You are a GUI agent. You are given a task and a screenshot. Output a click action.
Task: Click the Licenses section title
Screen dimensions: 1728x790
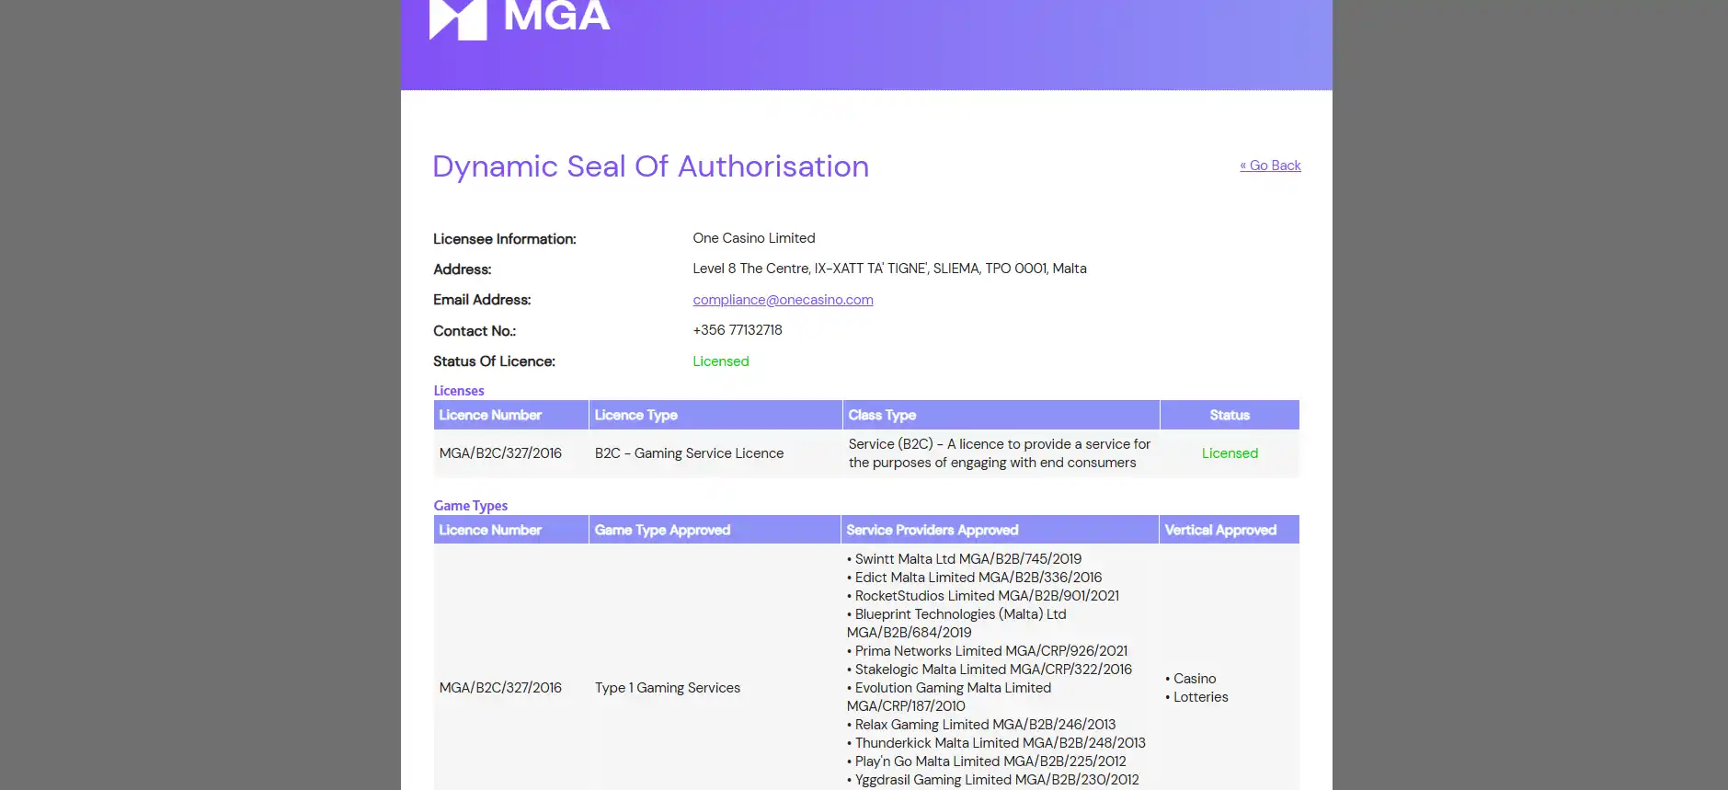(459, 391)
